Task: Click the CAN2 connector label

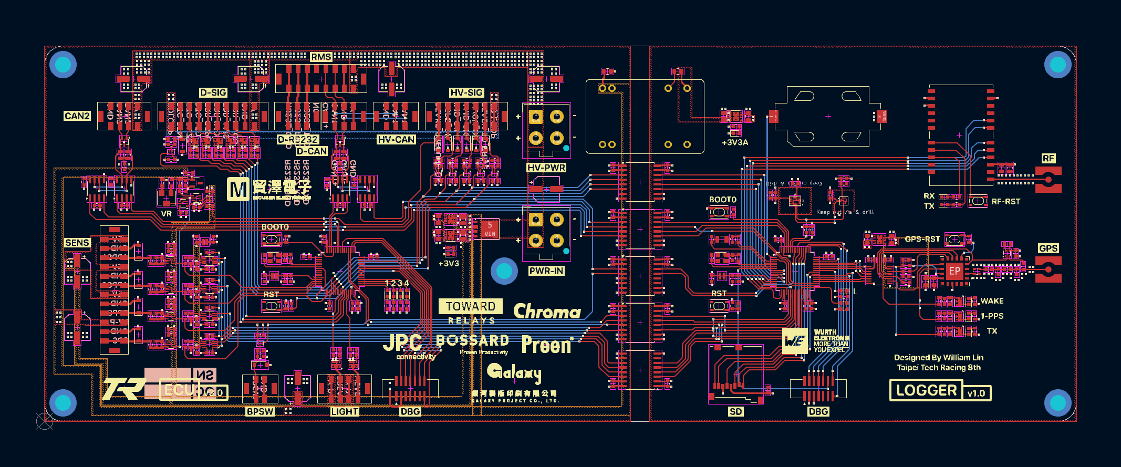Action: [x=77, y=116]
